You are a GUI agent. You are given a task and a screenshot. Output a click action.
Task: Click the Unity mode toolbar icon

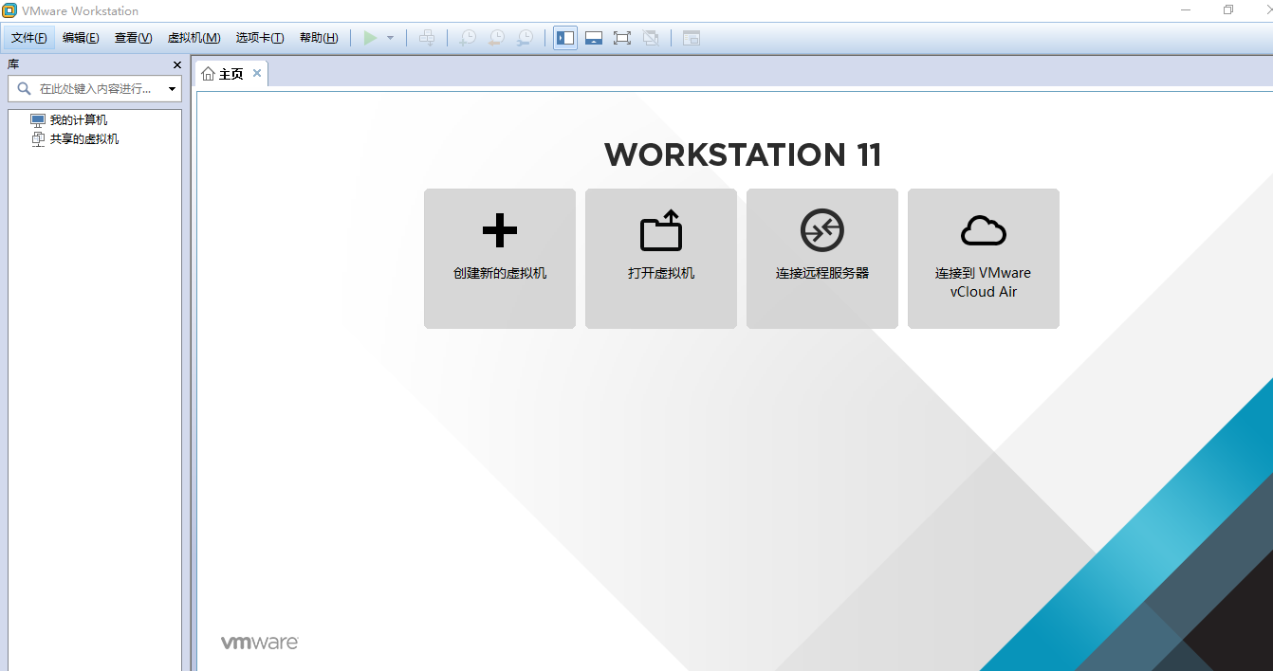[x=651, y=38]
